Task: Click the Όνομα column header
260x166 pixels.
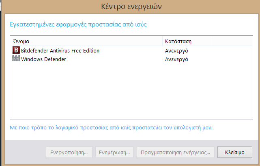Action: pyautogui.click(x=86, y=41)
